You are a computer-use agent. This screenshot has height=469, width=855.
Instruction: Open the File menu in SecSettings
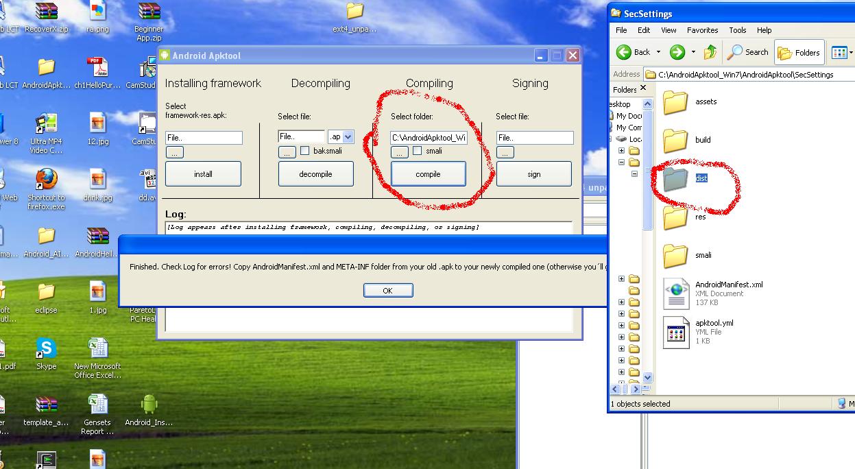(621, 30)
